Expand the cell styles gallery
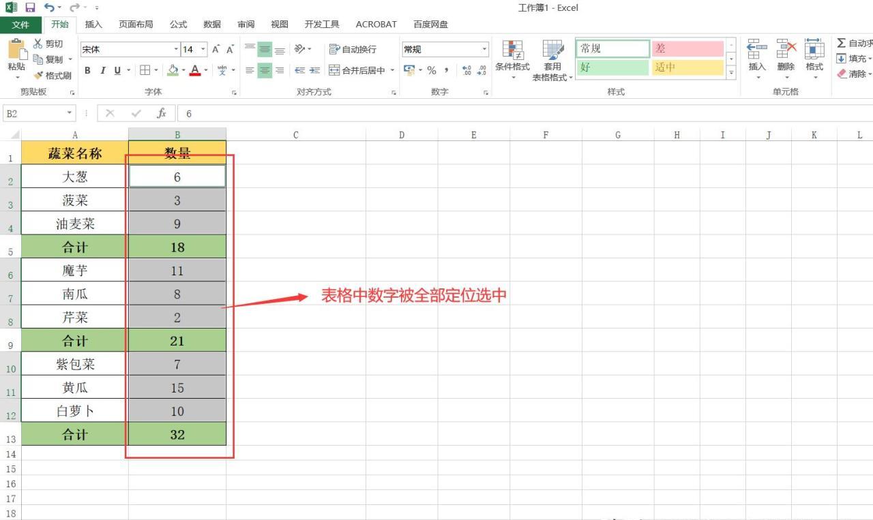Screen dimensions: 873x520 tap(732, 72)
